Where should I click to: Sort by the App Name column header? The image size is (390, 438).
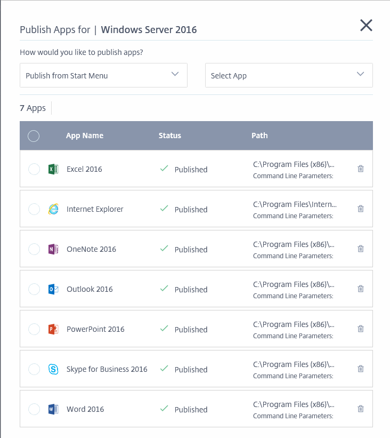coord(85,136)
